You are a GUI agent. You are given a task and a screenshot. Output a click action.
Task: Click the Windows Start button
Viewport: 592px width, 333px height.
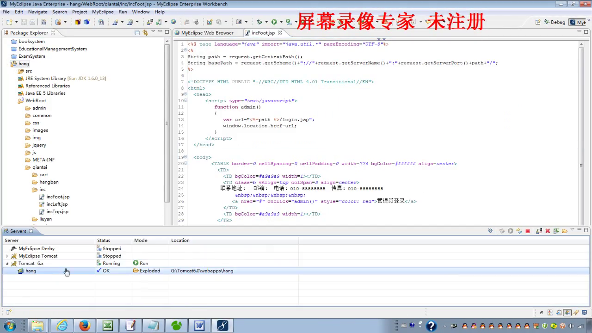[9, 326]
